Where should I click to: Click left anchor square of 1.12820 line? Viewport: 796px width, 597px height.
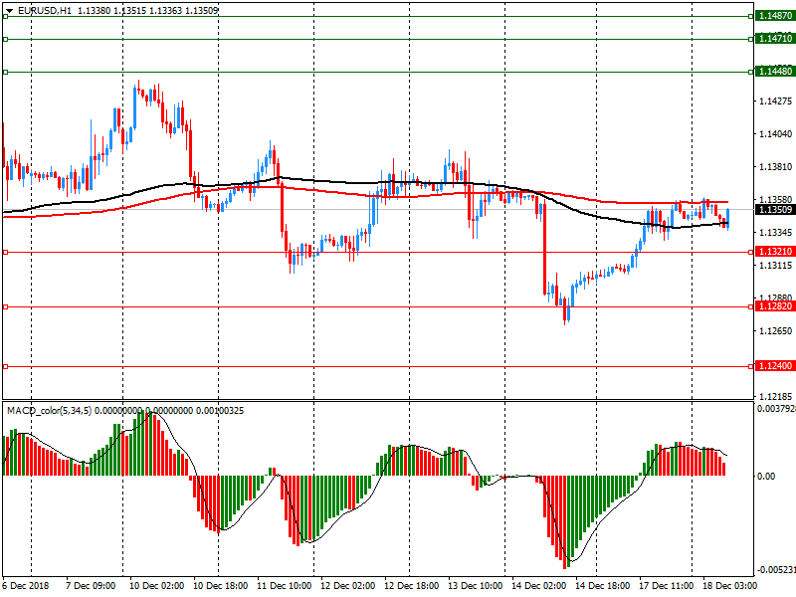[x=5, y=306]
